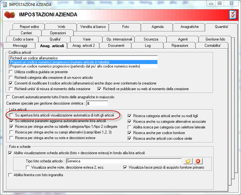
Task: Switch to the Foto tab
Action: coord(125,27)
